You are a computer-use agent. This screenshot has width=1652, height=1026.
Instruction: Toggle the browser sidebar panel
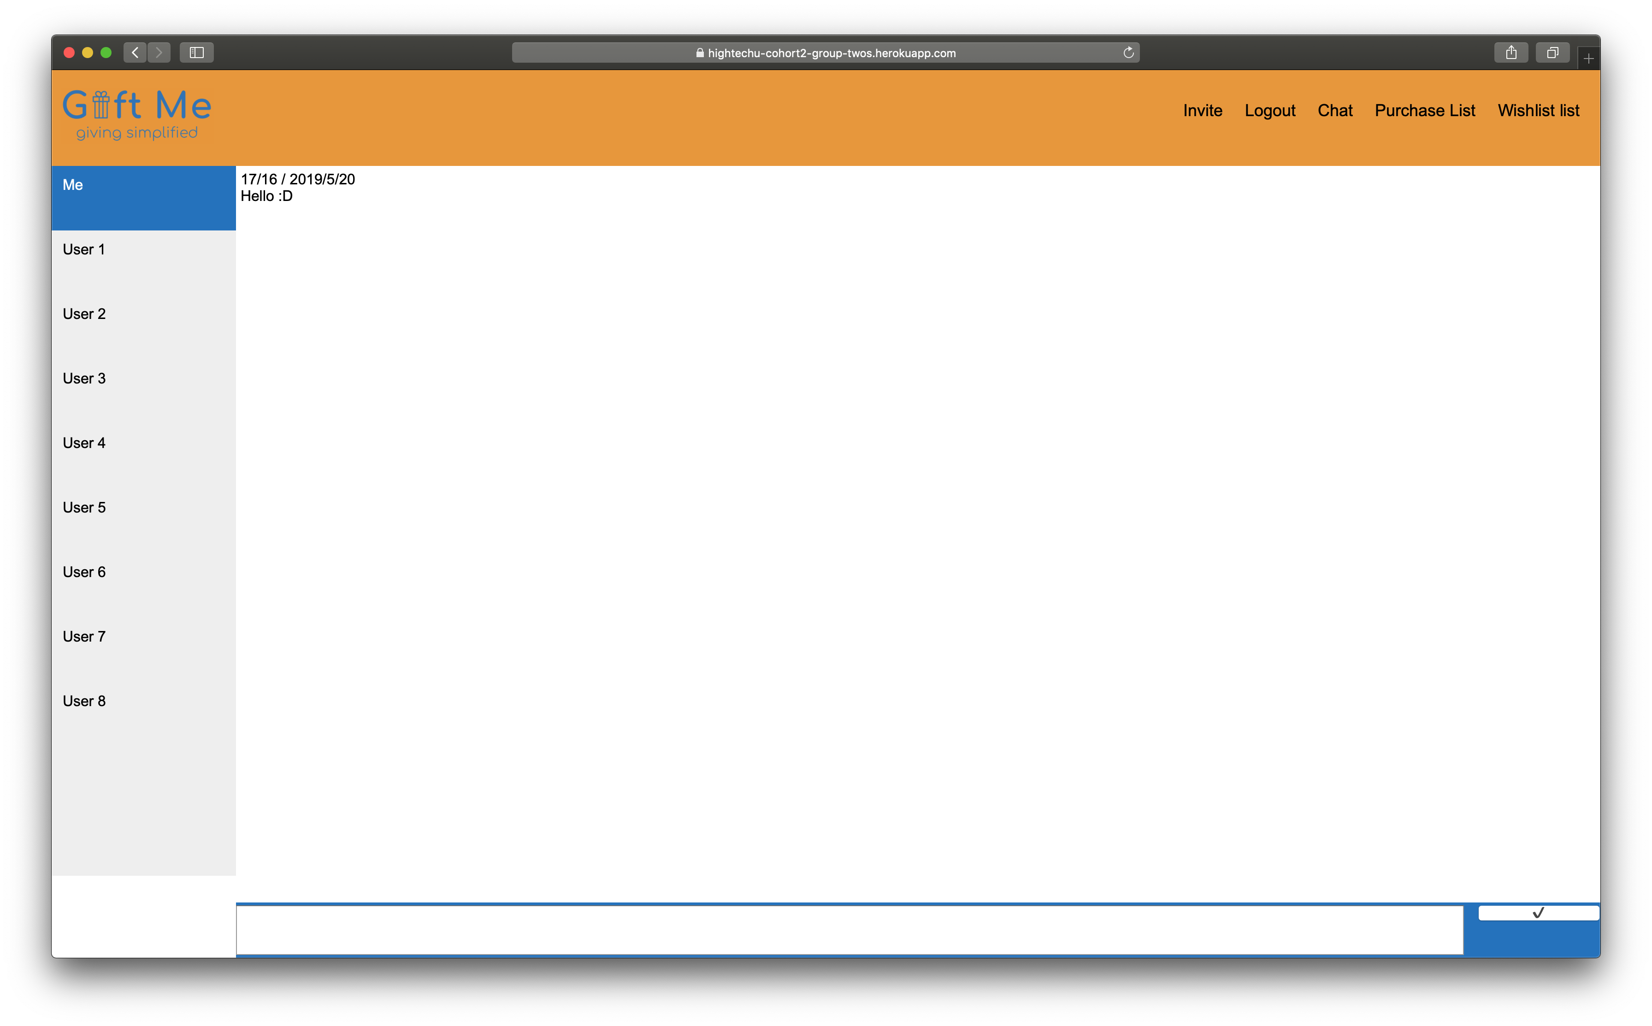coord(197,52)
